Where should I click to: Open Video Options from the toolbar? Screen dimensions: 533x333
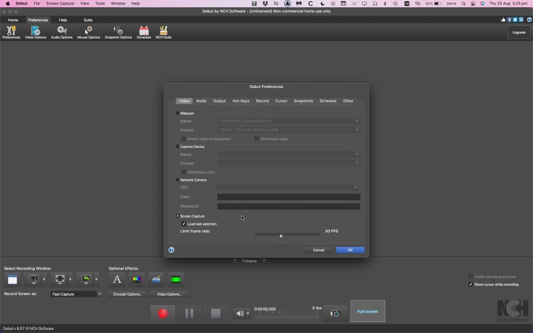[x=35, y=31]
